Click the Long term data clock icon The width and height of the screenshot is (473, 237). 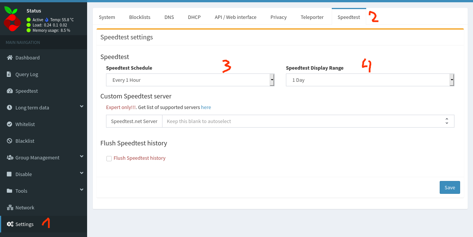tap(9, 108)
